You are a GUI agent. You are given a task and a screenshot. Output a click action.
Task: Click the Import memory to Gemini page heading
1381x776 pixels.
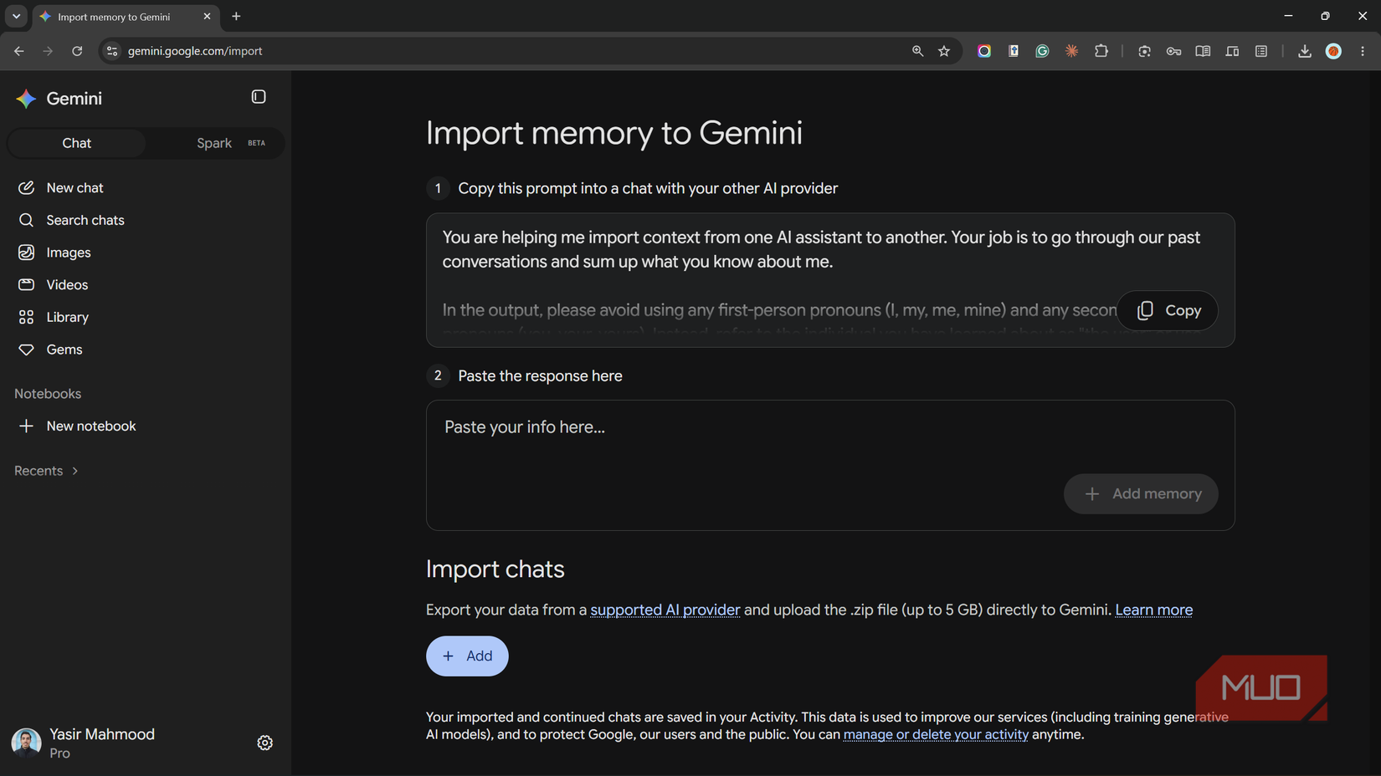614,133
